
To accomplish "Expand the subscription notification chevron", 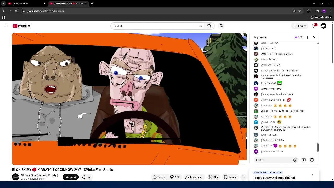I will (89, 177).
